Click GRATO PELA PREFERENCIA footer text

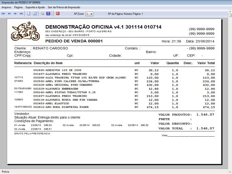(x=32, y=133)
